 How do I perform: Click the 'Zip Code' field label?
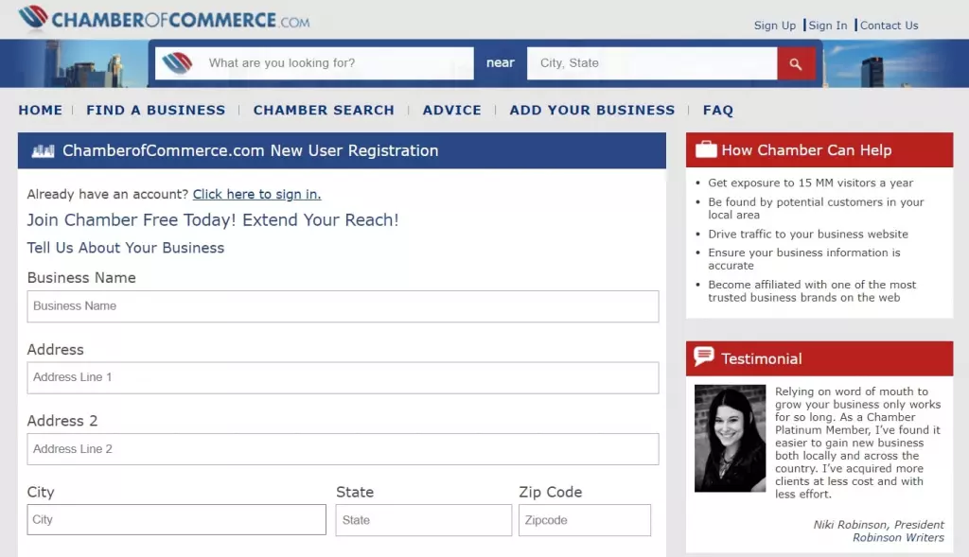[x=551, y=492]
